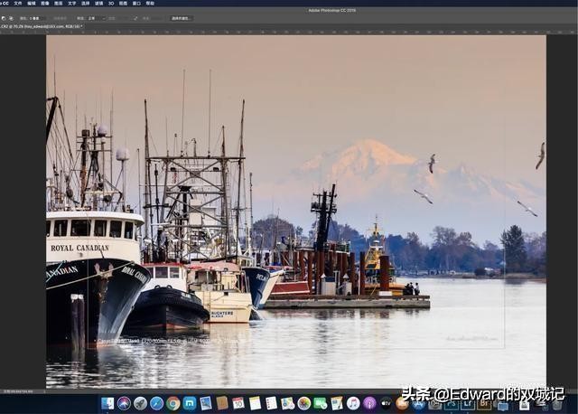The height and width of the screenshot is (414, 578).
Task: Select the document tab ending RGB/16
Action: [42, 26]
